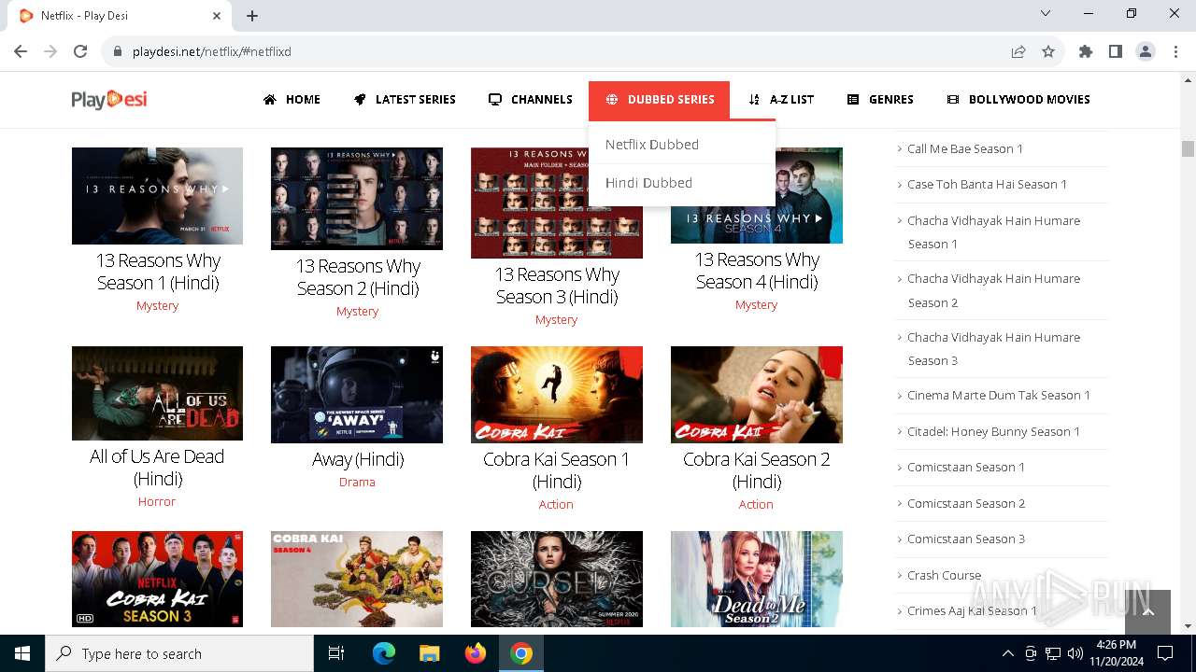Image resolution: width=1196 pixels, height=672 pixels.
Task: Open HOME menu item
Action: tap(292, 100)
